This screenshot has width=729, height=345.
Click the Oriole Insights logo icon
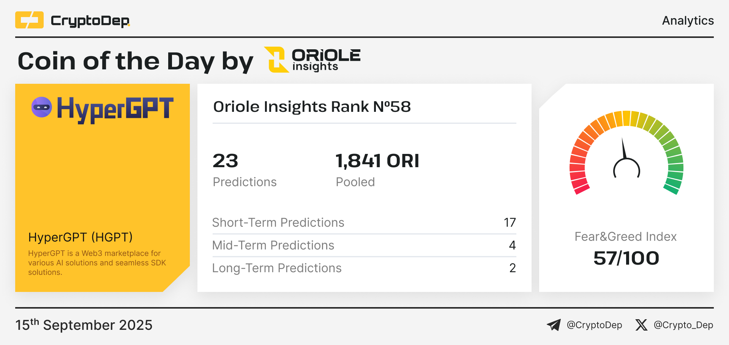tap(276, 60)
